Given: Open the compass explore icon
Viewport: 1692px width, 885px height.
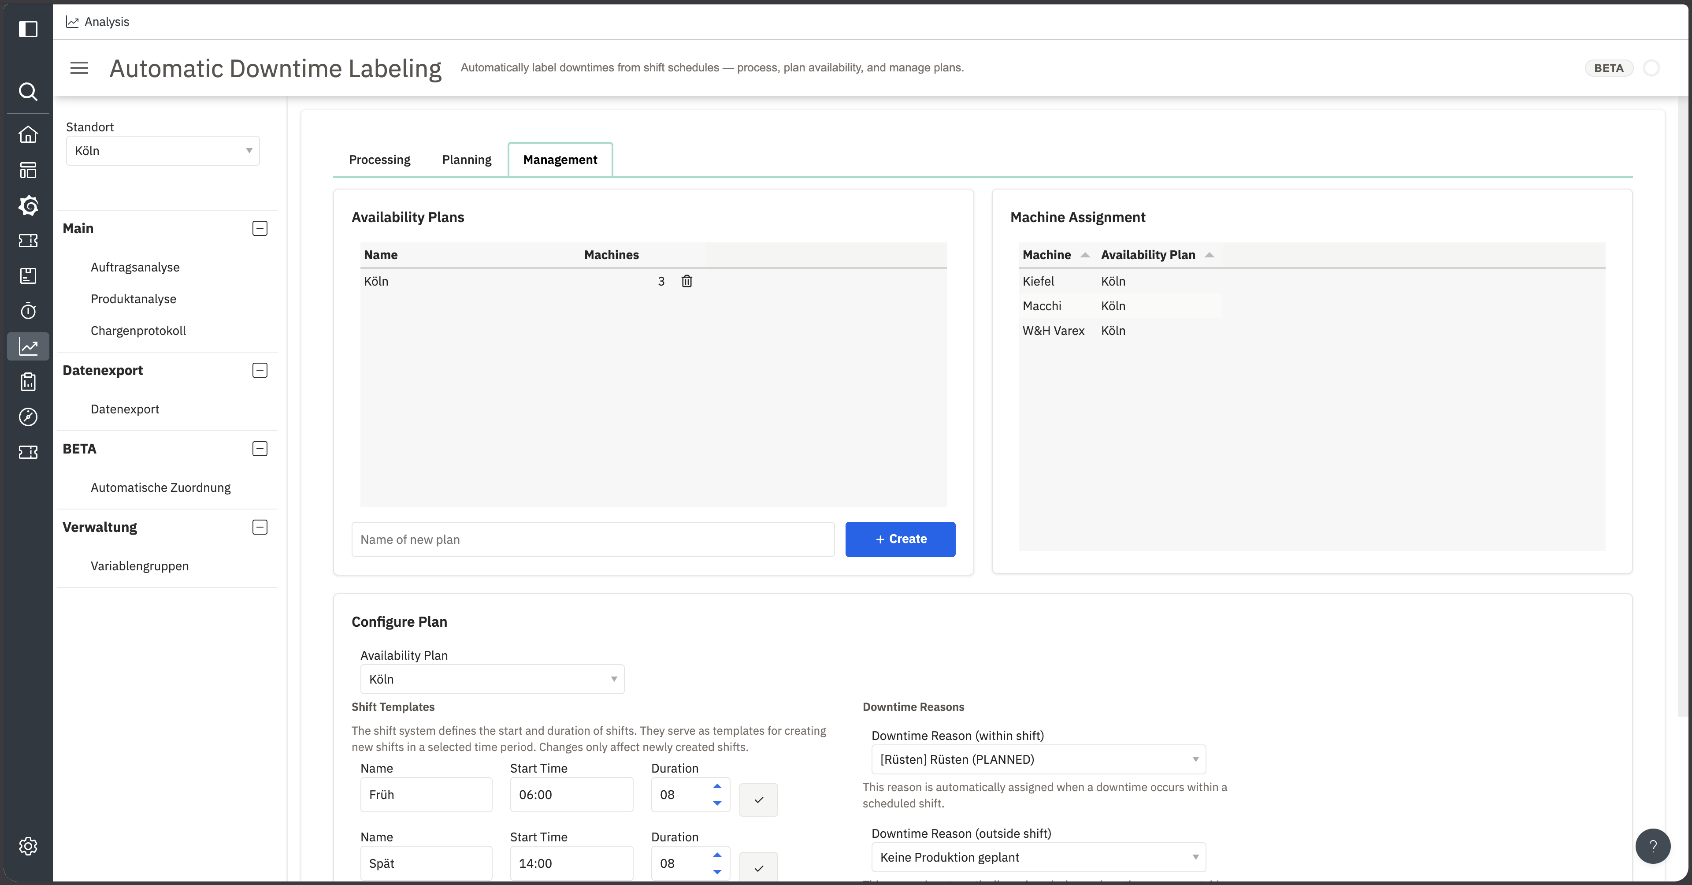Looking at the screenshot, I should pyautogui.click(x=28, y=416).
